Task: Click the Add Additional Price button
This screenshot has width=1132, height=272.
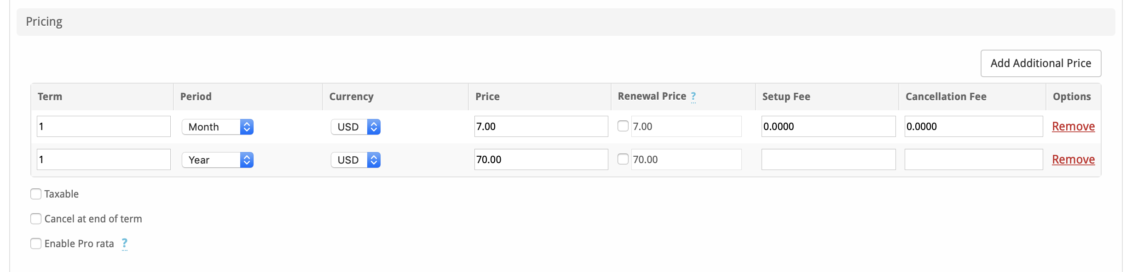Action: tap(1040, 63)
